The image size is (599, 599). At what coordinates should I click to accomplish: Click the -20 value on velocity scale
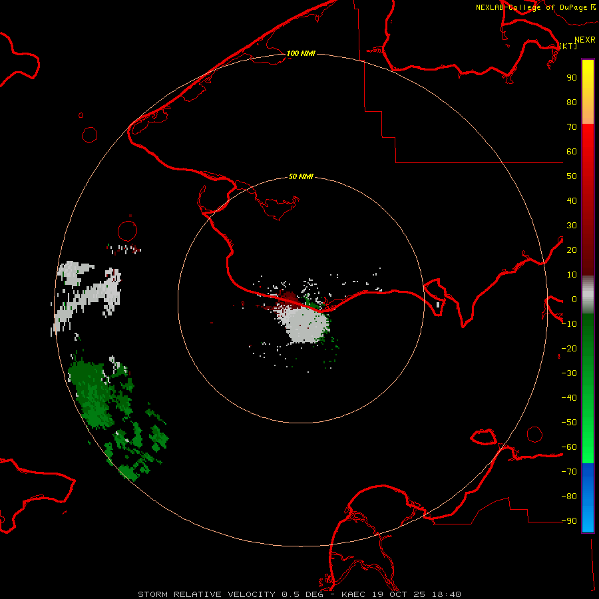click(x=569, y=348)
